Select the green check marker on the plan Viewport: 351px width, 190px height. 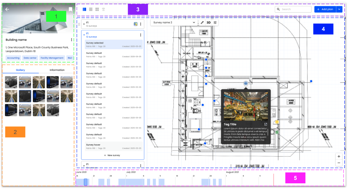pyautogui.click(x=277, y=132)
